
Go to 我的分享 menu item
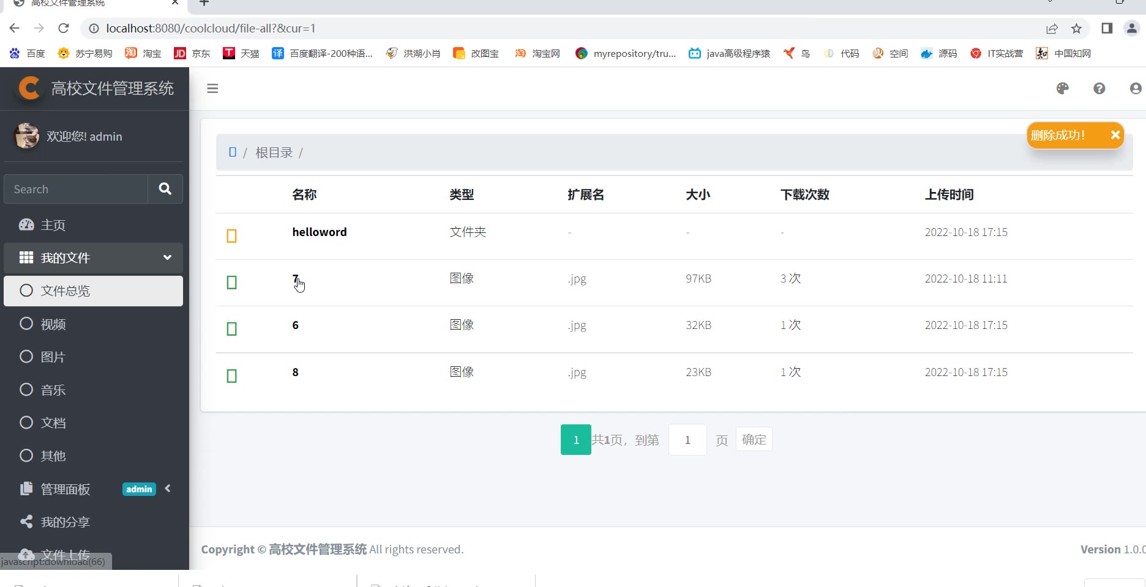[65, 522]
